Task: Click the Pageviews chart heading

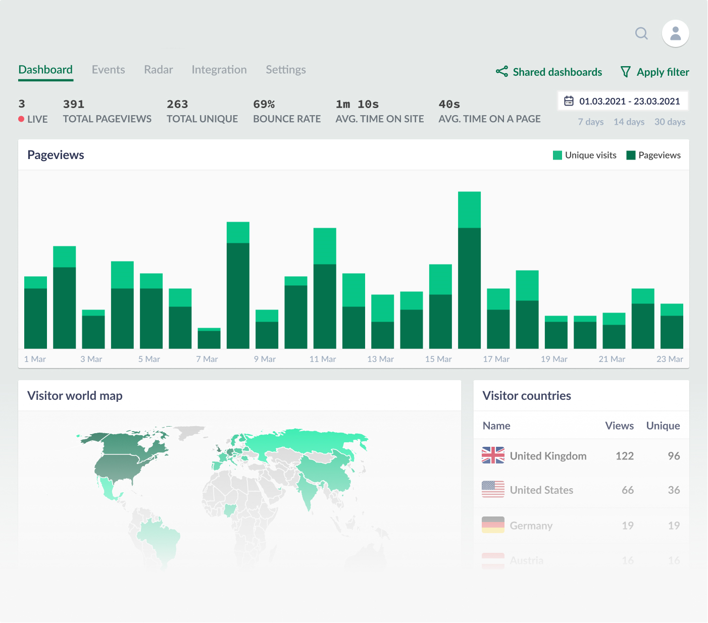Action: coord(56,155)
